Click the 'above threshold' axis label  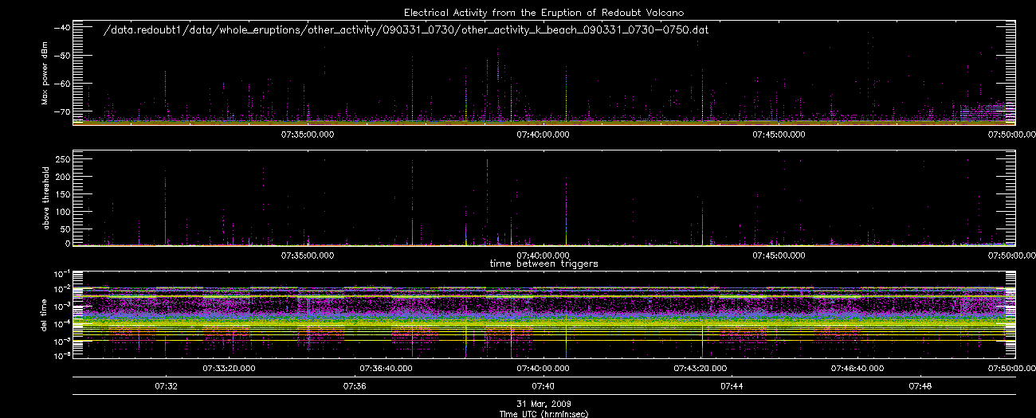[x=45, y=198]
